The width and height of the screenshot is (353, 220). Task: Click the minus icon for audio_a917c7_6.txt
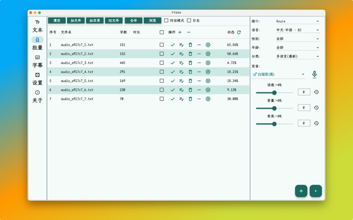tap(199, 90)
